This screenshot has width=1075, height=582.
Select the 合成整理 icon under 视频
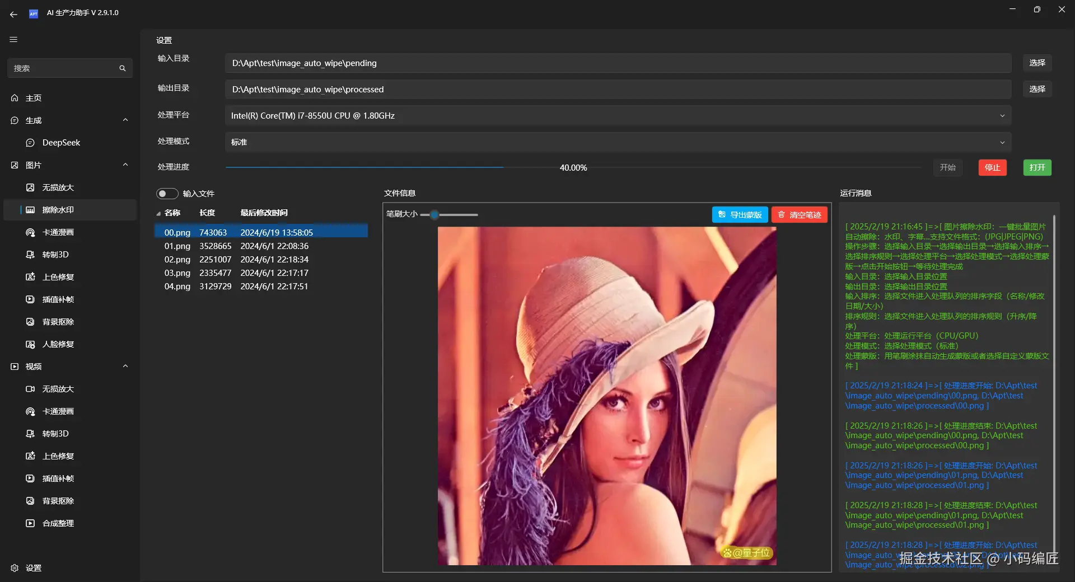point(30,523)
